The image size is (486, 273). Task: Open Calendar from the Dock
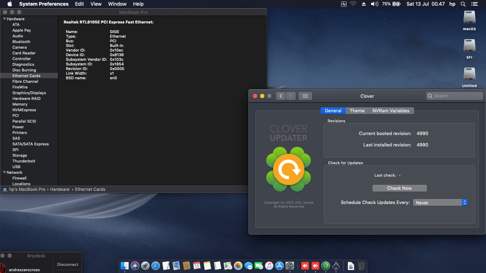pos(197,266)
